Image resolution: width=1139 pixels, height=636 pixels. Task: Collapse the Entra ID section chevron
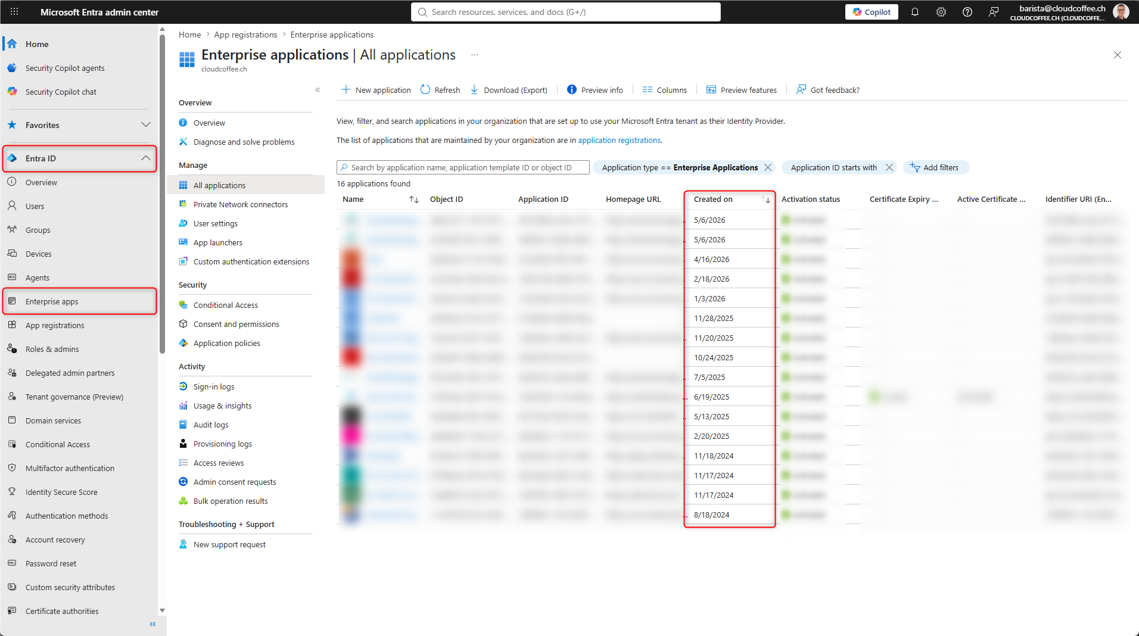(x=146, y=158)
